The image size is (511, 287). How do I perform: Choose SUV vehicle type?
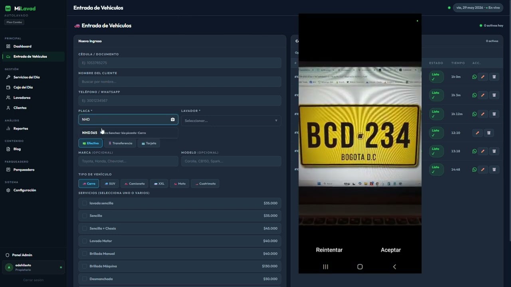[x=110, y=184]
